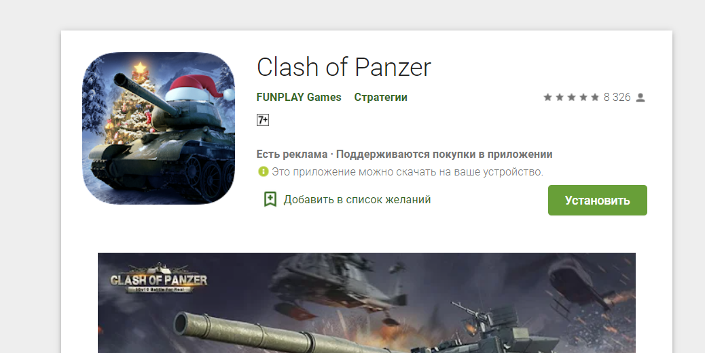
Task: Click the device availability message text
Action: coord(408,172)
